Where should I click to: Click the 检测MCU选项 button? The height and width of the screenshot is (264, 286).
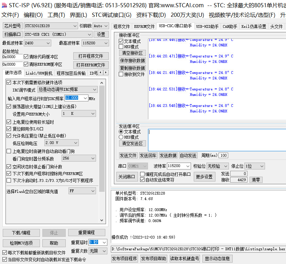[x=21, y=243]
